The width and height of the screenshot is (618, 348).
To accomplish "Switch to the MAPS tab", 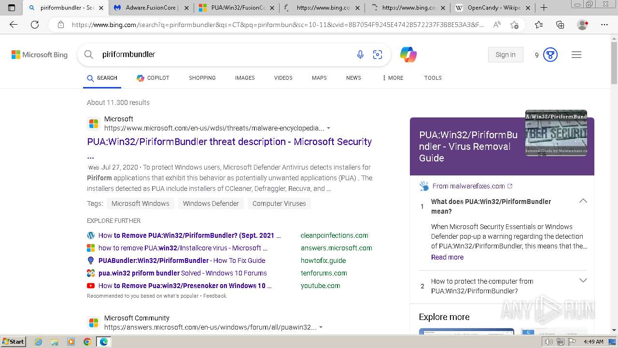I will pos(319,78).
